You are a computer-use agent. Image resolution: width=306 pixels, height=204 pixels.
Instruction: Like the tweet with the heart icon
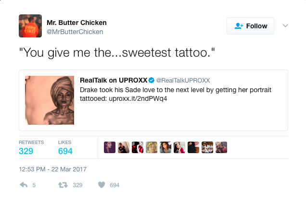pyautogui.click(x=101, y=185)
